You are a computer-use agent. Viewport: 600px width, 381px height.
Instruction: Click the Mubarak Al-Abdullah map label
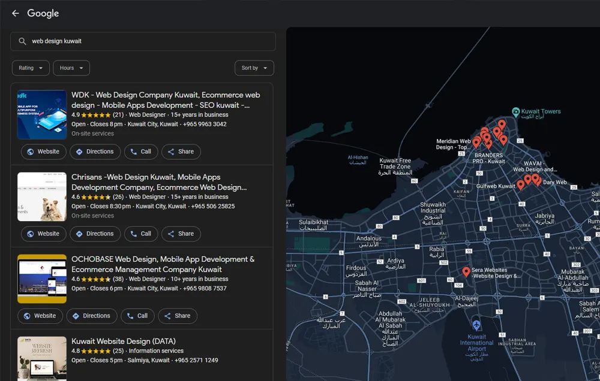(x=573, y=280)
